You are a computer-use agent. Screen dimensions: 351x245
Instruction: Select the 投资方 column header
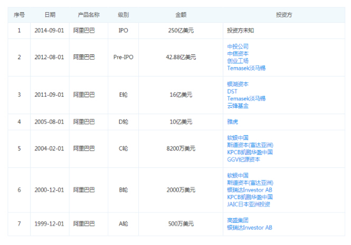click(x=284, y=15)
